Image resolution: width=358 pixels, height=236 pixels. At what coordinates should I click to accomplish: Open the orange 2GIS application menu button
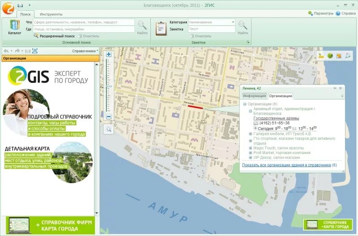[x=8, y=8]
